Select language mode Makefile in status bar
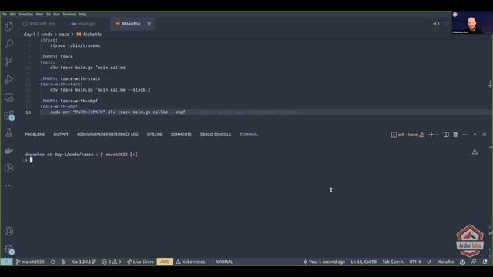The image size is (493, 277). (x=445, y=262)
